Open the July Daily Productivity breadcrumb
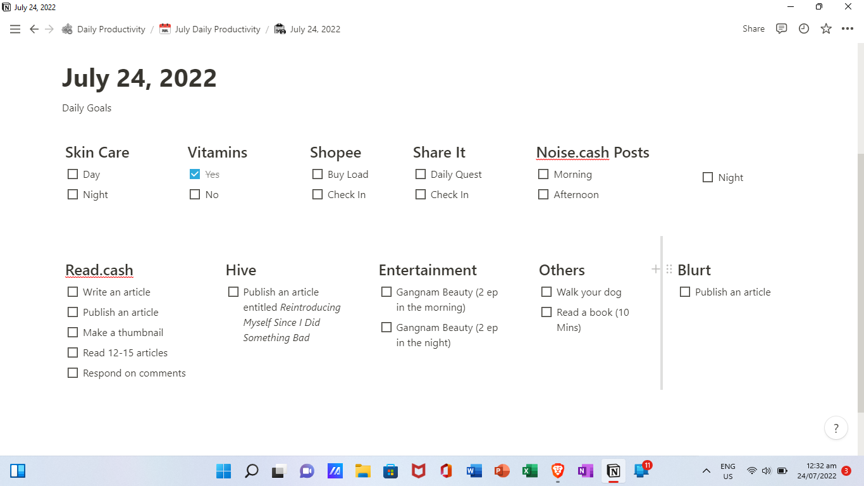Viewport: 864px width, 486px height. point(210,29)
